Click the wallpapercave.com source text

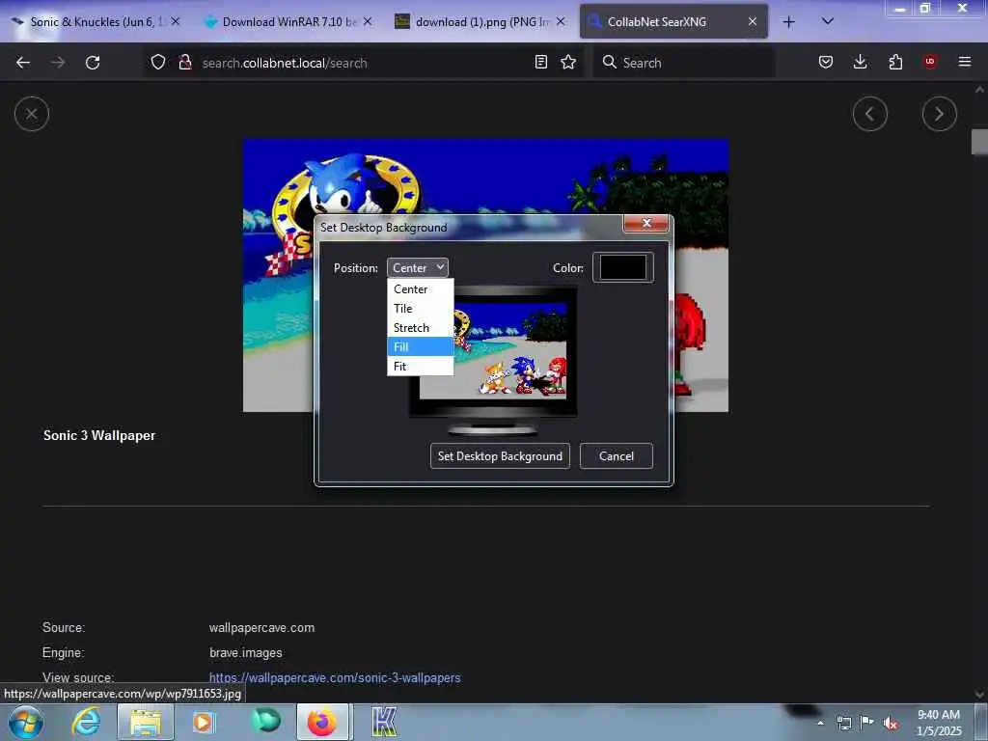tap(261, 627)
